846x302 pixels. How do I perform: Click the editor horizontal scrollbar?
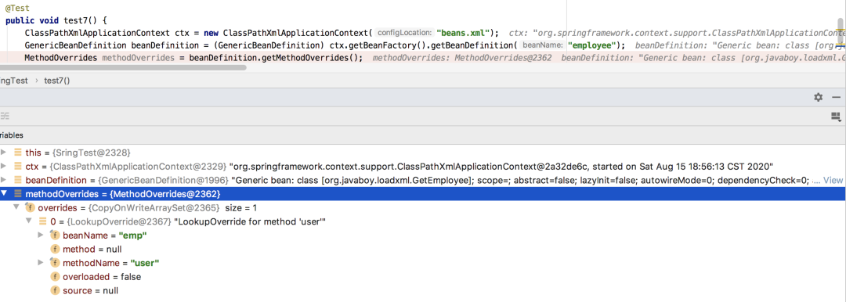(123, 68)
